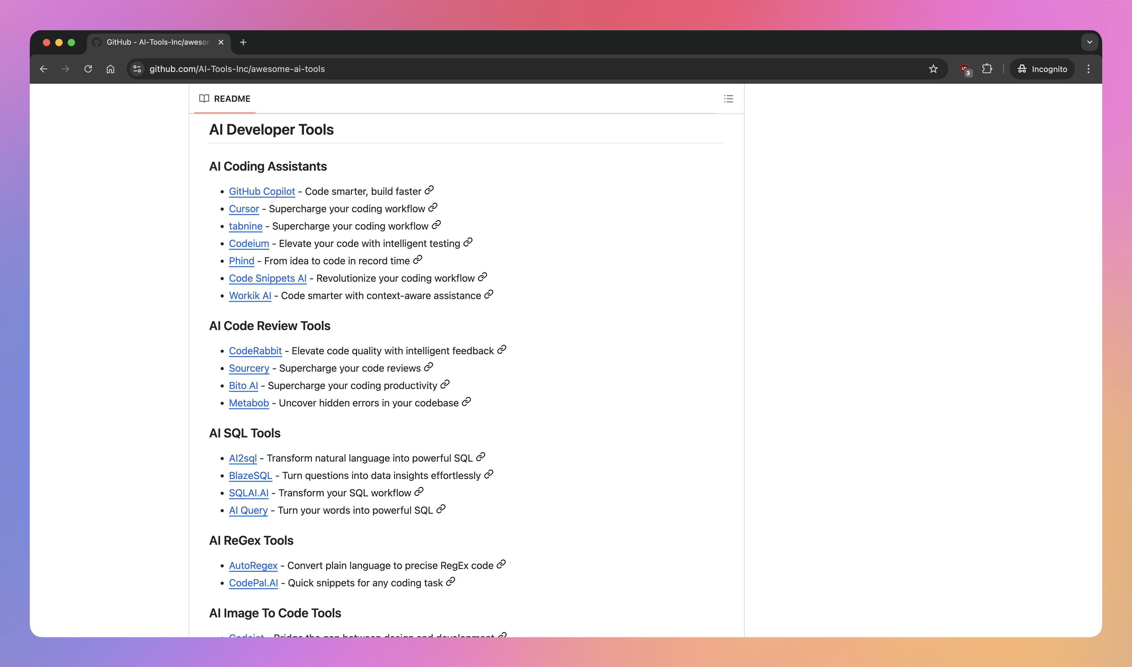The width and height of the screenshot is (1132, 667).
Task: Bookmark the page with the star
Action: [x=933, y=69]
